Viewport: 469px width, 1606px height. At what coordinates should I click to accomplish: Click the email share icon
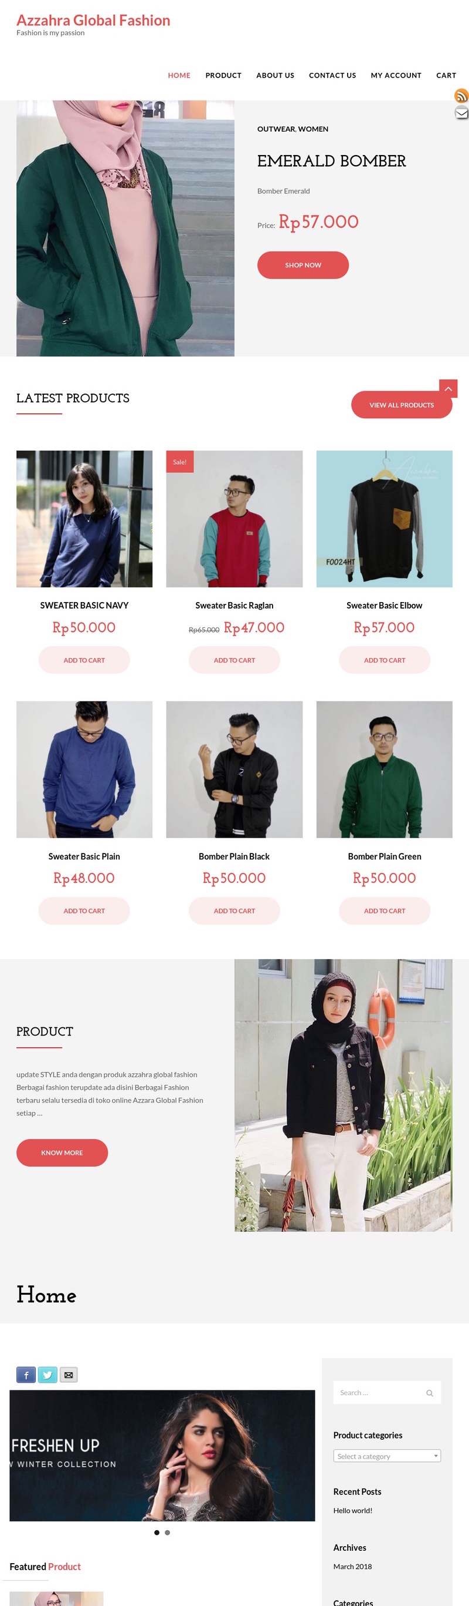click(69, 1375)
